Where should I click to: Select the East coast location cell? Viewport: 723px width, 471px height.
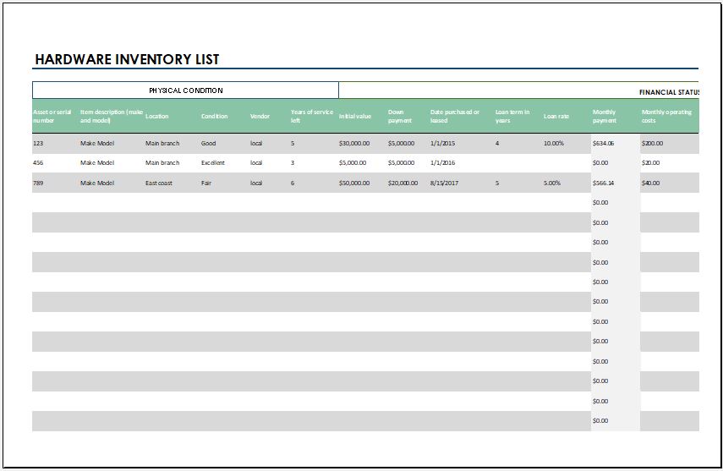(x=159, y=183)
